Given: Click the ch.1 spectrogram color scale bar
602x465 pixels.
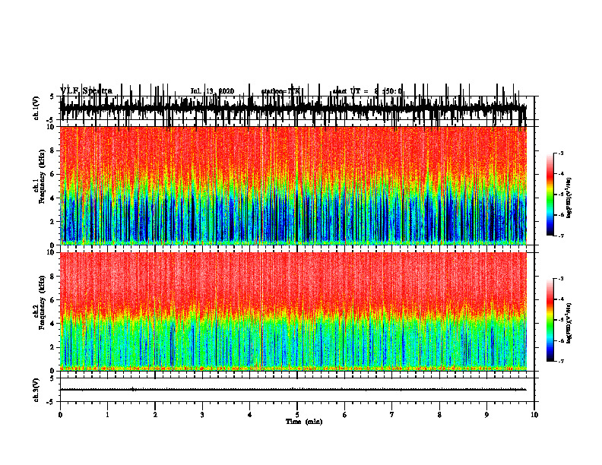Looking at the screenshot, I should (550, 195).
